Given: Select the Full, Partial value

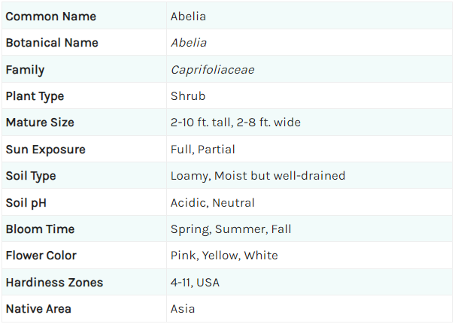Looking at the screenshot, I should tap(202, 150).
